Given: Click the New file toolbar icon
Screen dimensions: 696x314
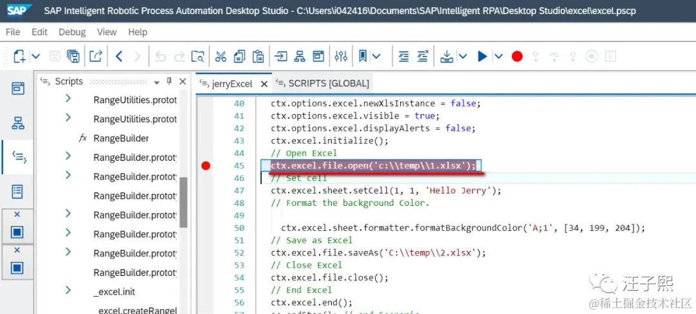Looking at the screenshot, I should tap(19, 56).
